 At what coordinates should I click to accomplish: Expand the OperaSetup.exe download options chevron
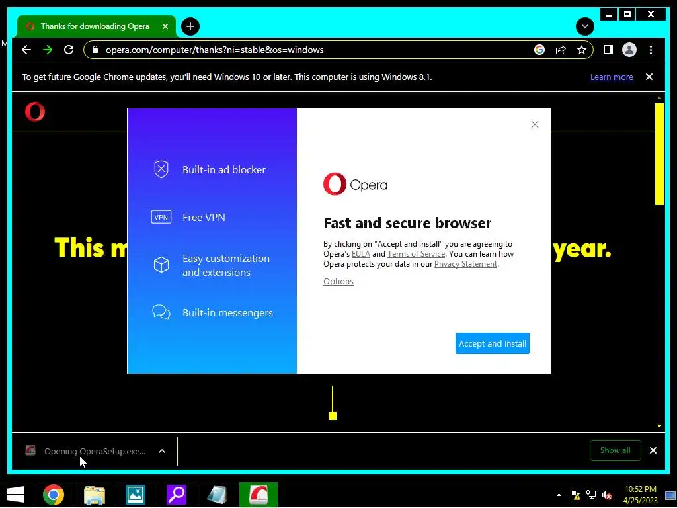click(x=162, y=451)
